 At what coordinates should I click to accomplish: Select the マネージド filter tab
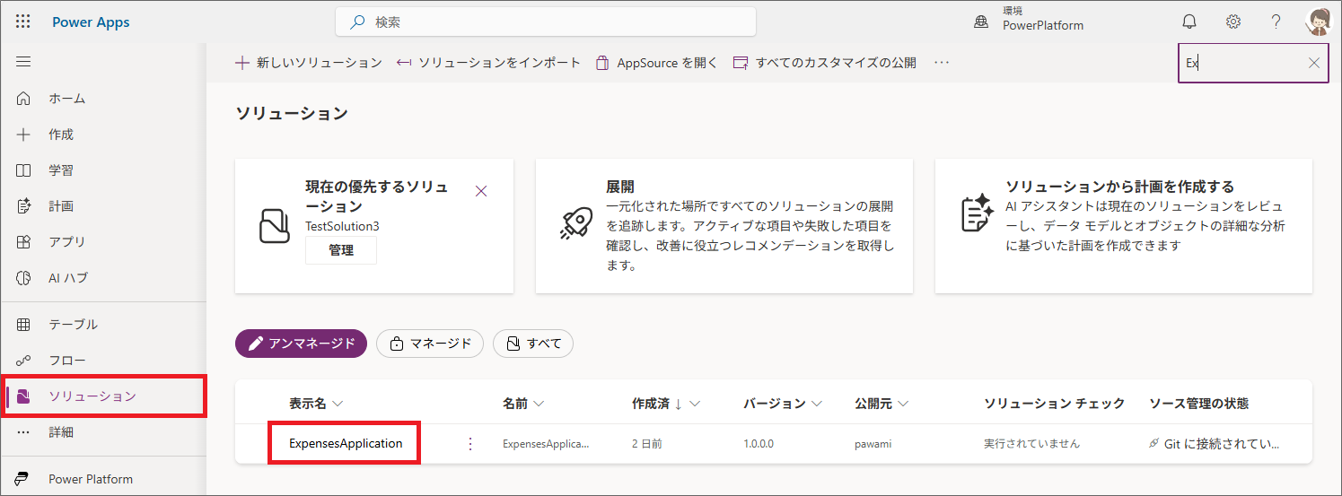tap(430, 344)
